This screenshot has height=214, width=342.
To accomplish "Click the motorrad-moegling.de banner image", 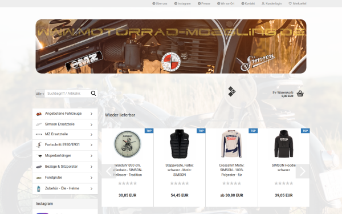I will coord(171,46).
